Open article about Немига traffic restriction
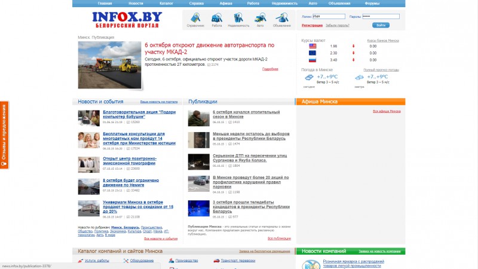 point(131,183)
